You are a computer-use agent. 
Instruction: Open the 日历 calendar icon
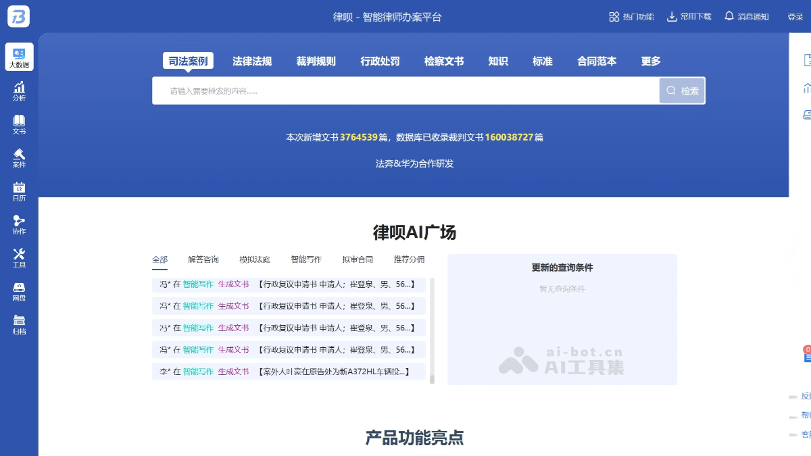18,191
